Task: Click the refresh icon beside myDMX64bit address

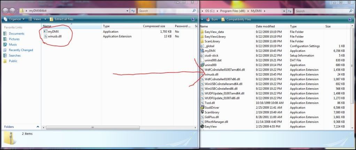Action: pos(133,11)
